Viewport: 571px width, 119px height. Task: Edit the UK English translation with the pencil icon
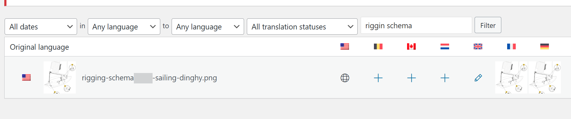[478, 78]
